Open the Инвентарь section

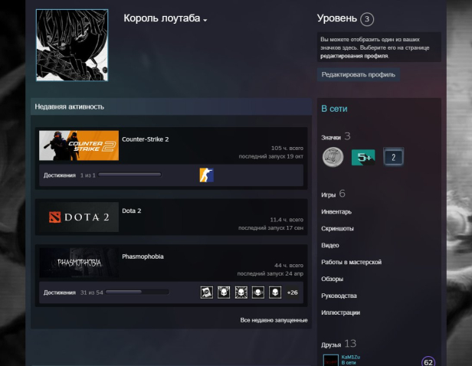pyautogui.click(x=336, y=211)
